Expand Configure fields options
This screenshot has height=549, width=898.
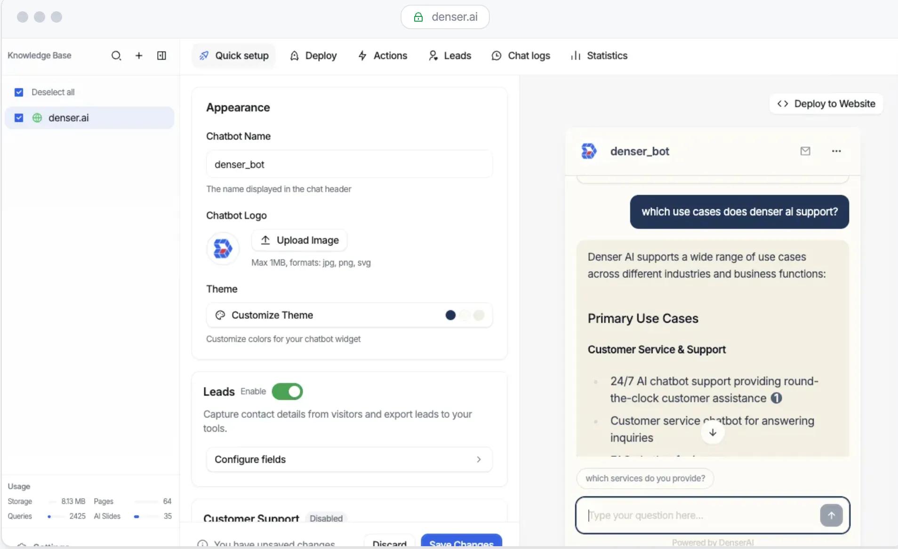349,459
